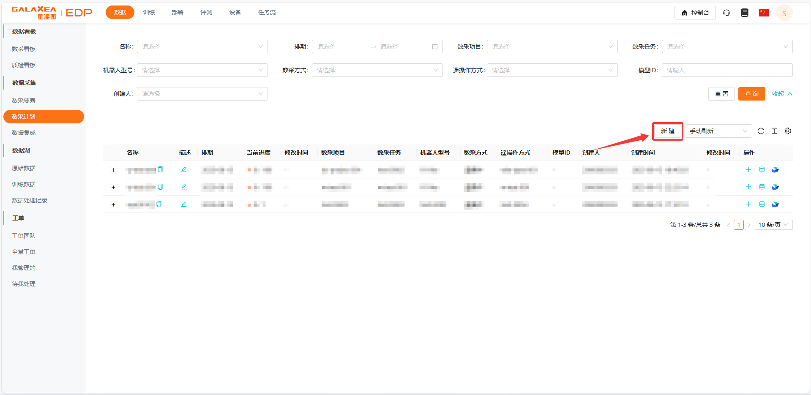Open the 手动刷新 refresh mode dropdown
This screenshot has height=395, width=811.
coord(718,131)
